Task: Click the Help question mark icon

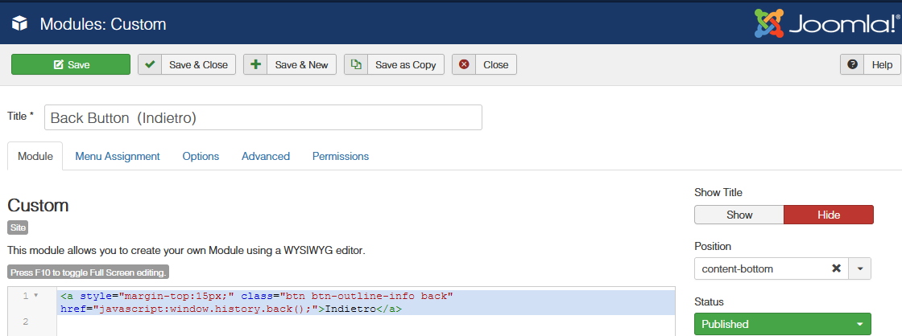Action: pos(852,65)
